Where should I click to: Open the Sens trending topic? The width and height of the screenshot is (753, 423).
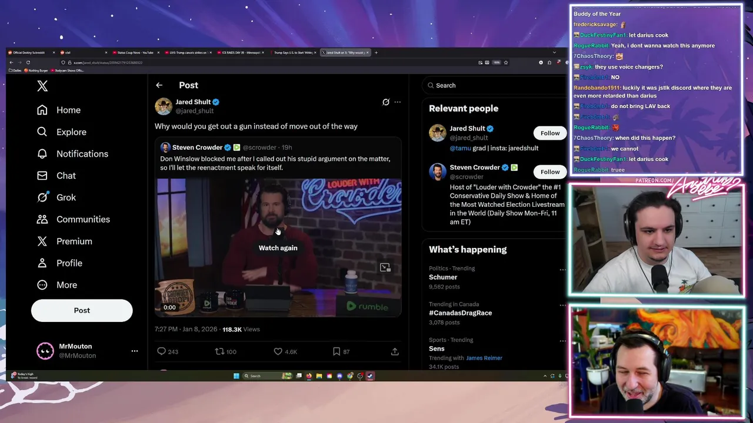(437, 349)
